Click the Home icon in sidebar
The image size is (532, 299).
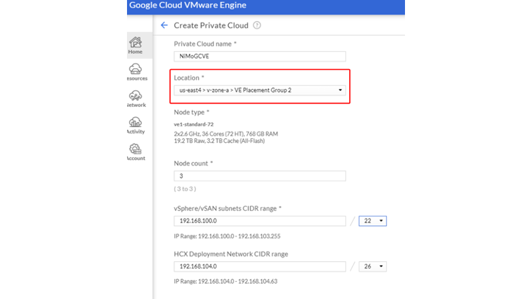pos(136,43)
